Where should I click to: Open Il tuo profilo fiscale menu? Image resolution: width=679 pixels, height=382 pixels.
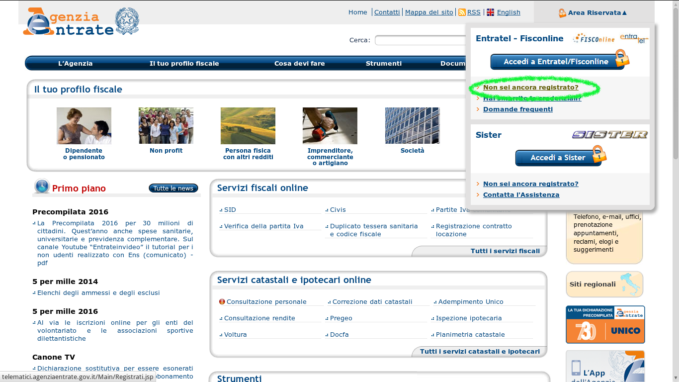184,64
